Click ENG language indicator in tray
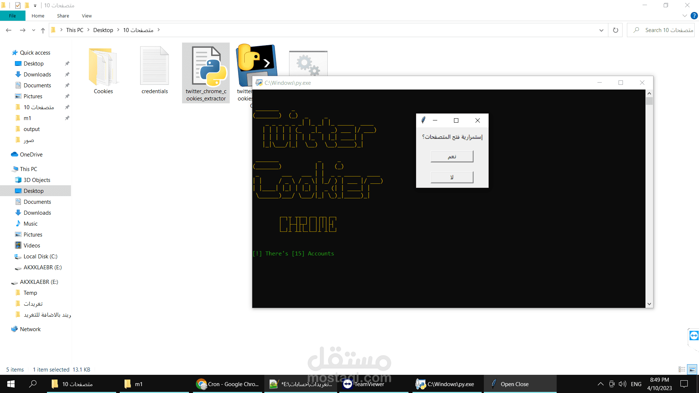 [636, 384]
